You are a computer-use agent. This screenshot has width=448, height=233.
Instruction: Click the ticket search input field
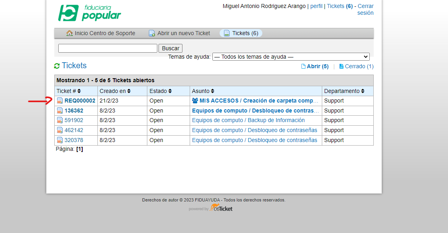tap(108, 48)
